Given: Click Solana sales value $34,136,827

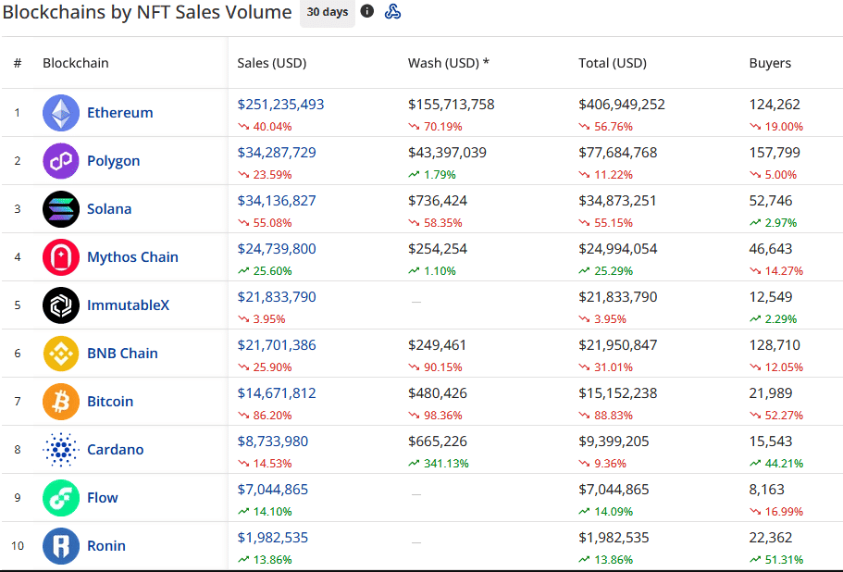Looking at the screenshot, I should pyautogui.click(x=277, y=201).
